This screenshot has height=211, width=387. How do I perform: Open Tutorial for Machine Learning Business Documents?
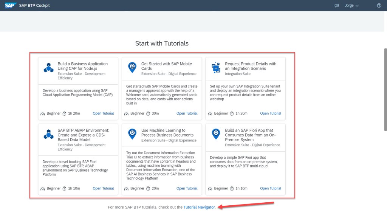pyautogui.click(x=187, y=188)
